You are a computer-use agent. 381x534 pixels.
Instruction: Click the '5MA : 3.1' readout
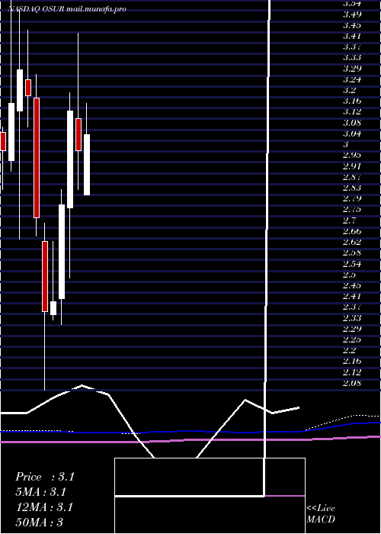(x=41, y=492)
